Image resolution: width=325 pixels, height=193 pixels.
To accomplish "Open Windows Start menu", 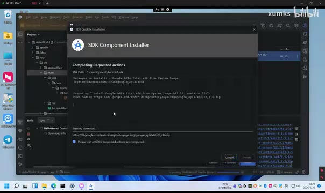I will pos(7,186).
